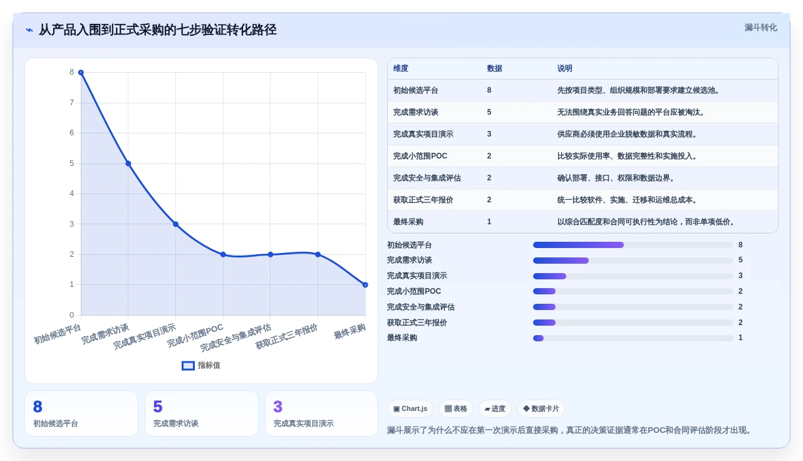Click the description 无法围绕真实业务回答问题的平台应被淘汰
Screen dimensions: 803x461
tap(633, 113)
